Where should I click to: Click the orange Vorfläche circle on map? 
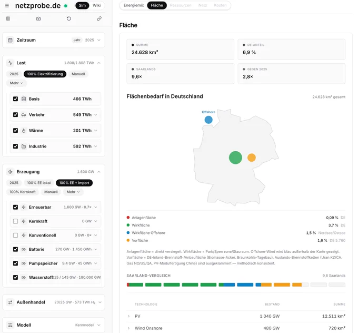click(x=251, y=158)
